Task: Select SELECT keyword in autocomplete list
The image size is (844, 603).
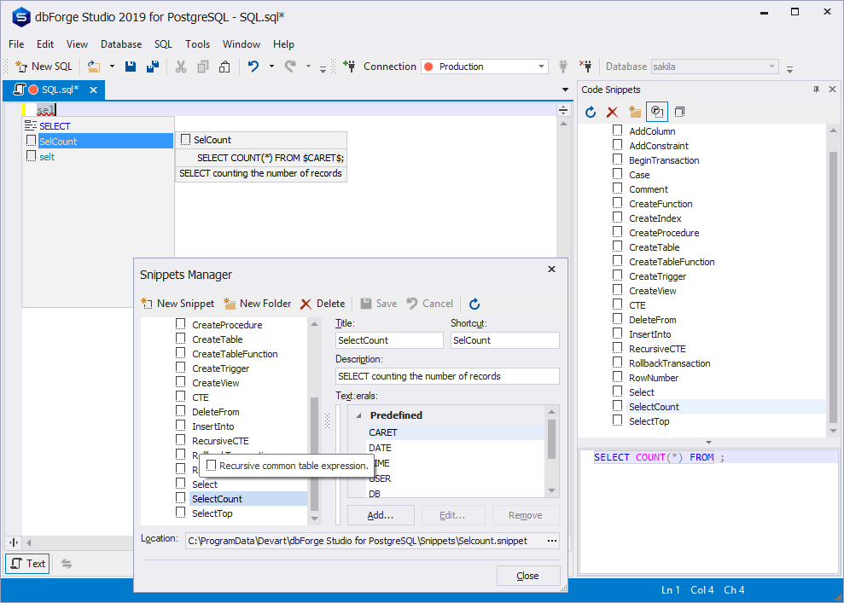Action: click(x=98, y=126)
